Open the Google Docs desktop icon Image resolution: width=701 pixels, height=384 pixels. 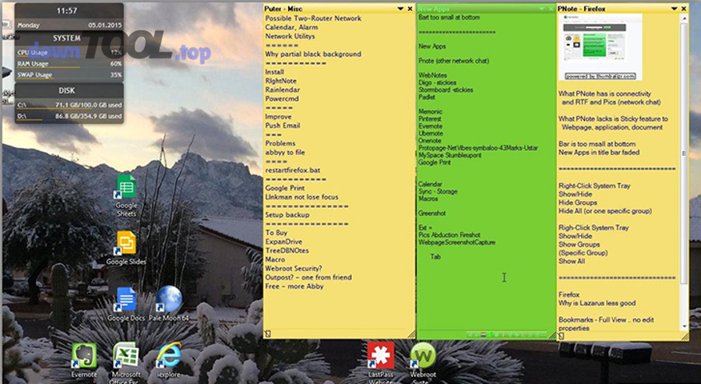click(126, 300)
